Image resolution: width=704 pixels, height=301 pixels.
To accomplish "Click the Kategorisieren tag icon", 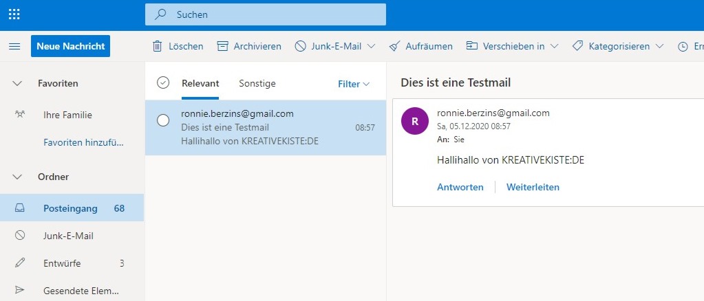I will 578,46.
